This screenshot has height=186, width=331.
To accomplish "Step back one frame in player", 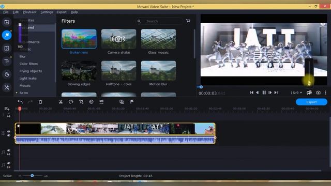I will point(258,92).
